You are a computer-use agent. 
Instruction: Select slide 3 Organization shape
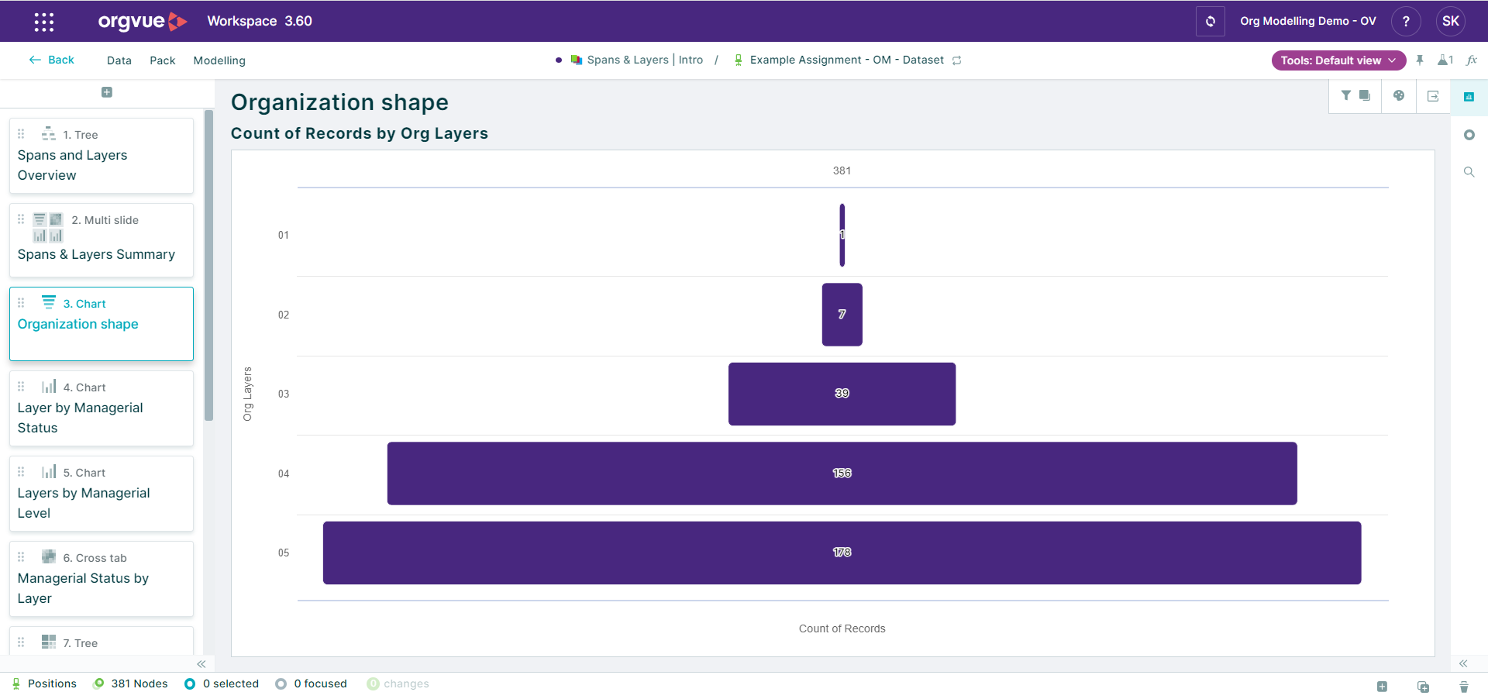102,324
